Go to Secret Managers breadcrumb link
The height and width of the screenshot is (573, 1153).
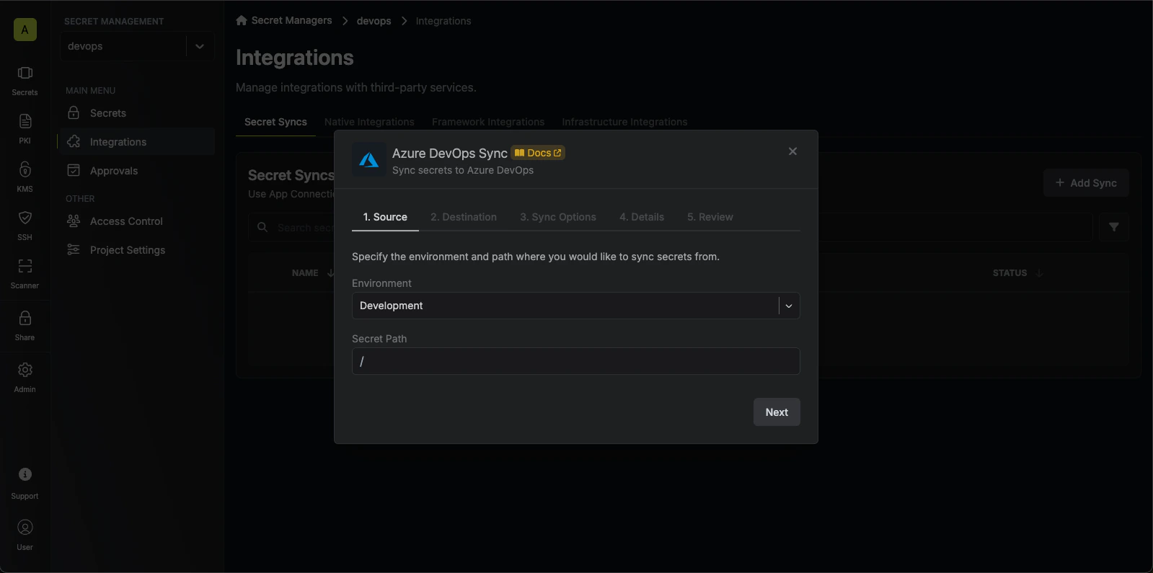pyautogui.click(x=292, y=20)
